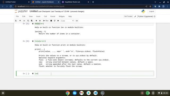Screen dimensions: 170x96
Task: Click the 'Return the number of items' output text
Action: pyautogui.click(x=59, y=34)
